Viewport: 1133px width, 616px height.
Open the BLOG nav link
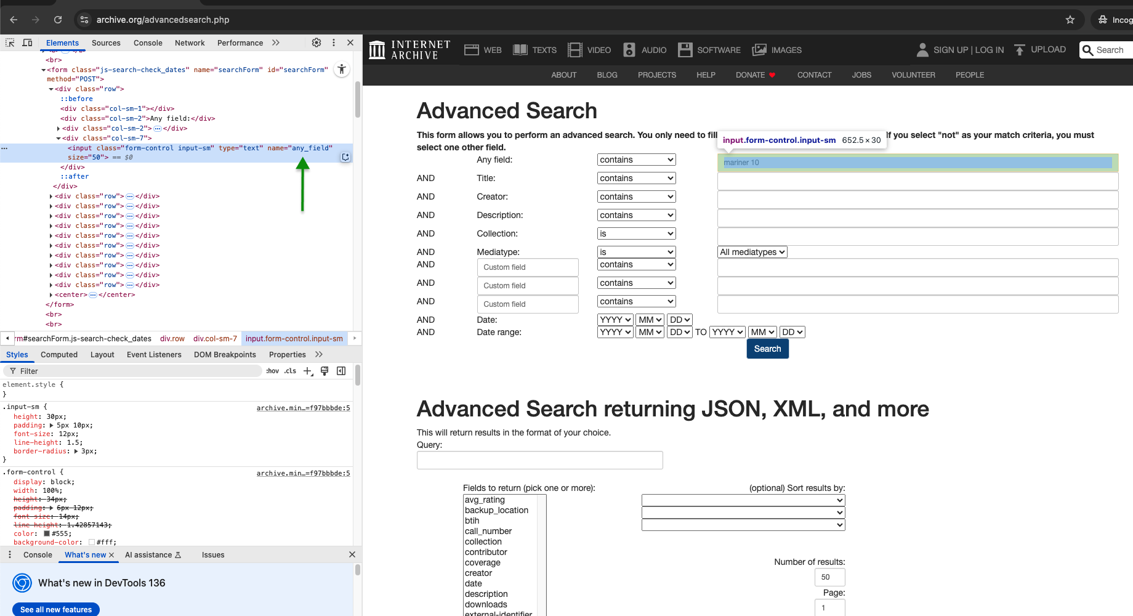[x=607, y=75]
